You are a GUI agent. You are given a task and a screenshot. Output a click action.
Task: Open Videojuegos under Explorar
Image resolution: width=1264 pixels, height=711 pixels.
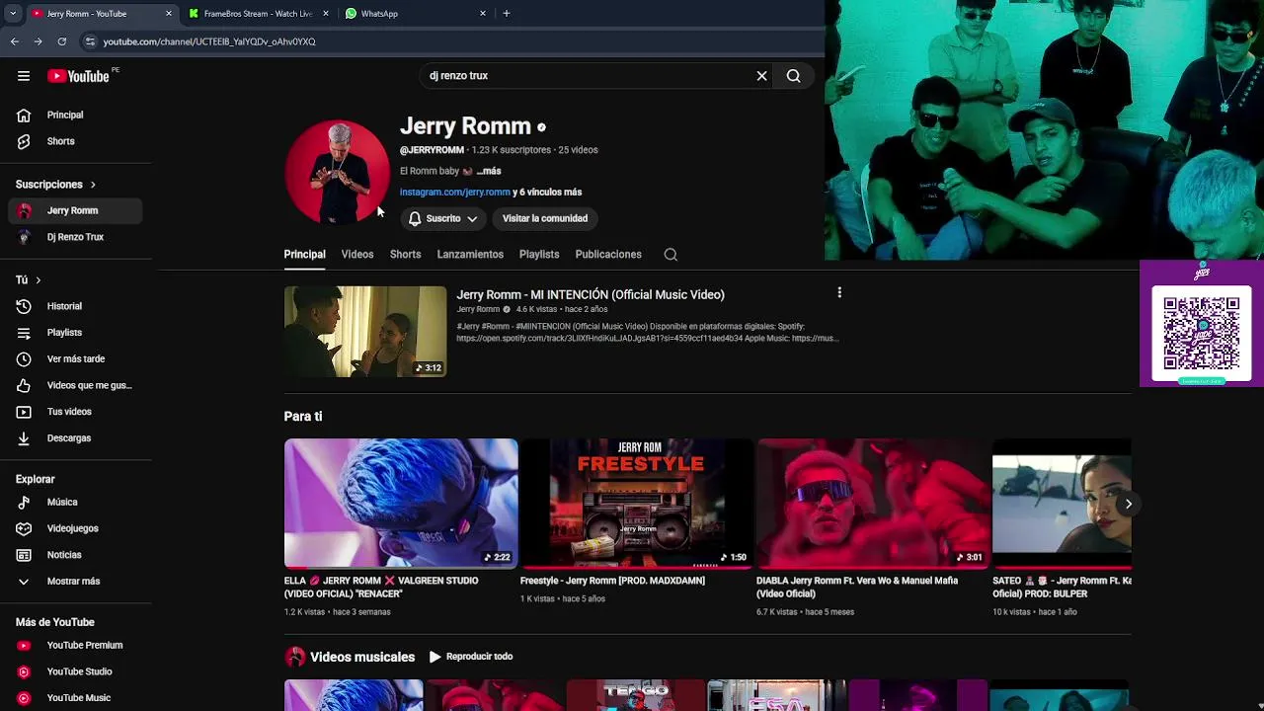[x=76, y=528]
